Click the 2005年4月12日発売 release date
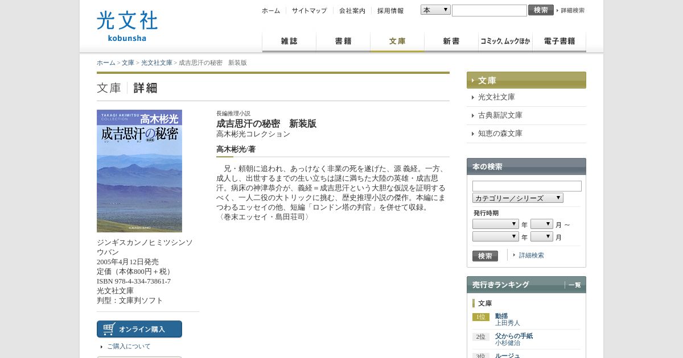Viewport: 683px width, 358px height. tap(127, 262)
